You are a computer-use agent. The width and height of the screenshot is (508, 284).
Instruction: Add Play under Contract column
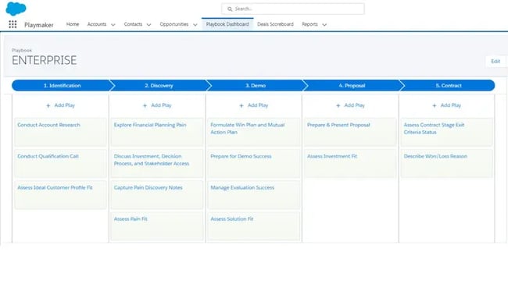(447, 105)
